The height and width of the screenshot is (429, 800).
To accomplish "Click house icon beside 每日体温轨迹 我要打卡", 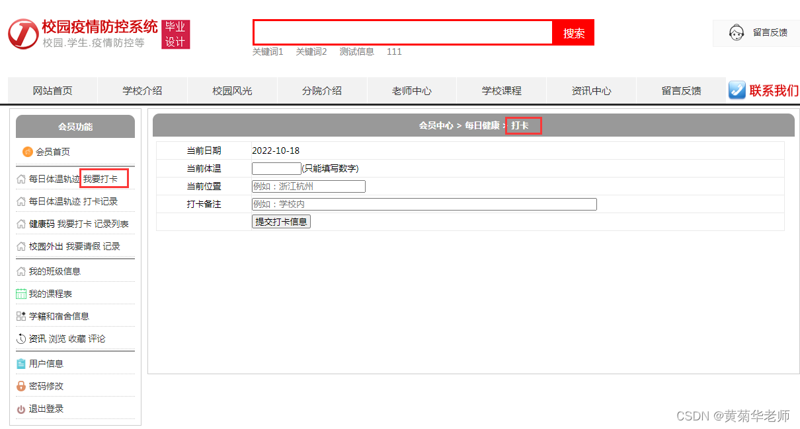I will 21,179.
